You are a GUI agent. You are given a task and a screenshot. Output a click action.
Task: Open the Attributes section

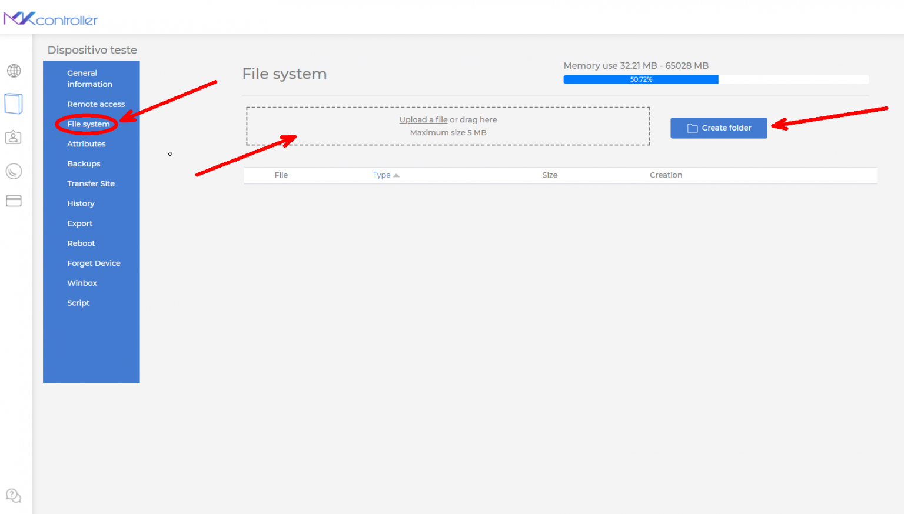[x=87, y=143]
